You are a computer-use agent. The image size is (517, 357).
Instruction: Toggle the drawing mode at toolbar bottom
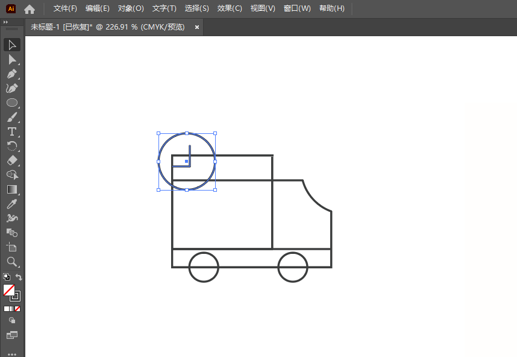[12, 320]
